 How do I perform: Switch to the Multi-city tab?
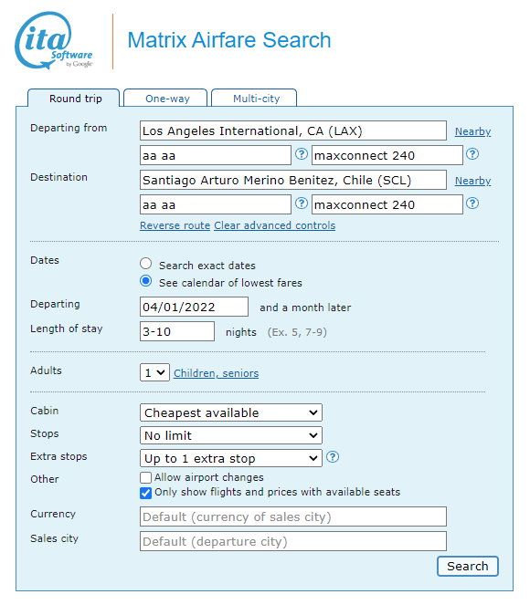pyautogui.click(x=255, y=98)
